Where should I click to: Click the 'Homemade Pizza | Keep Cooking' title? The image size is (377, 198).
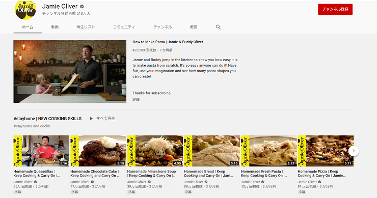pos(321,174)
